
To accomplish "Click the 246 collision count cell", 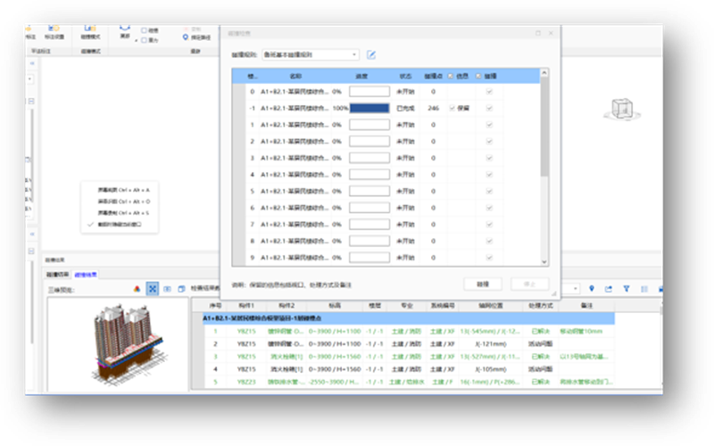I will (x=433, y=108).
